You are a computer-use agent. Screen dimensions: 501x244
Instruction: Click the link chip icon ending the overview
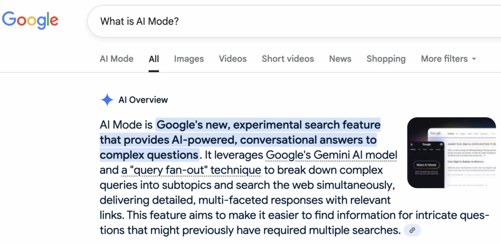(x=412, y=230)
